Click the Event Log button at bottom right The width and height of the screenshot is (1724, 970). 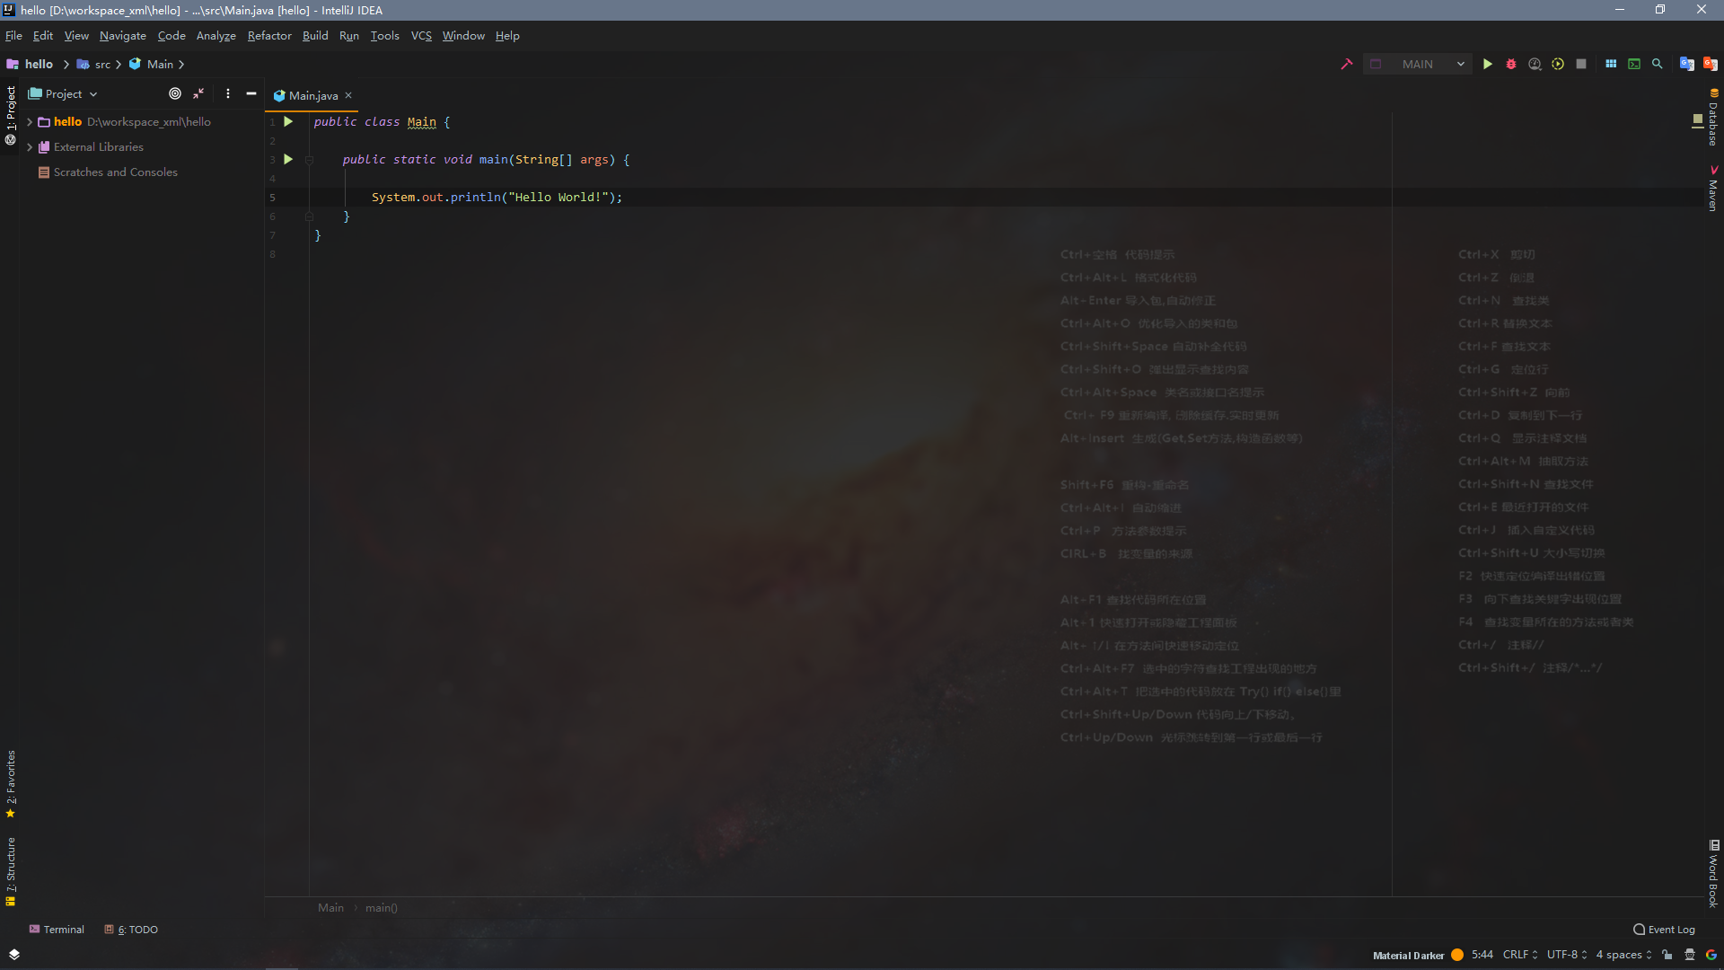[1664, 930]
